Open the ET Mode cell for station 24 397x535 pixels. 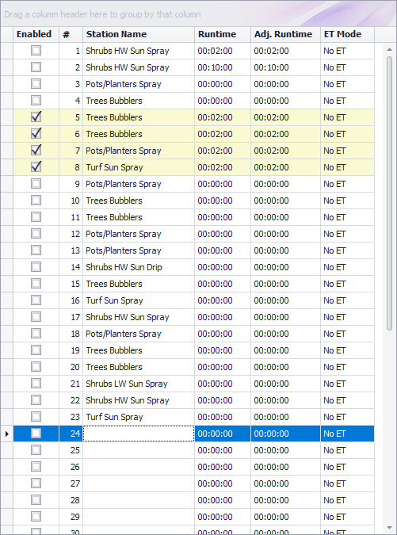coord(347,434)
